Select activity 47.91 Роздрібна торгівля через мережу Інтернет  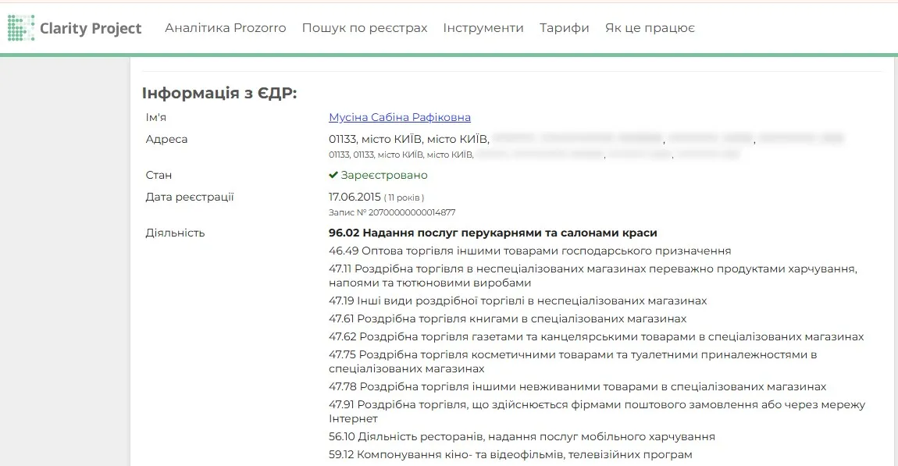(x=597, y=411)
